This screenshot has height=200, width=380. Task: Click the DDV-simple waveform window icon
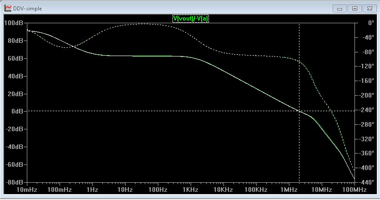[x=8, y=8]
